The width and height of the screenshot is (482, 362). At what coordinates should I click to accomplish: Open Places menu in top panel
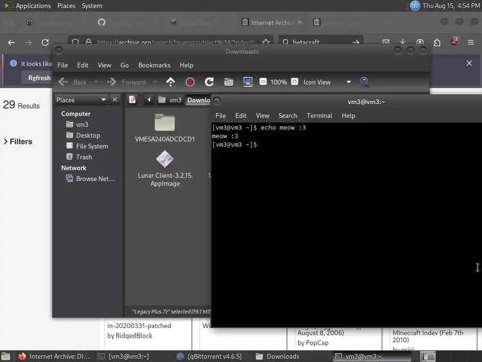point(66,6)
